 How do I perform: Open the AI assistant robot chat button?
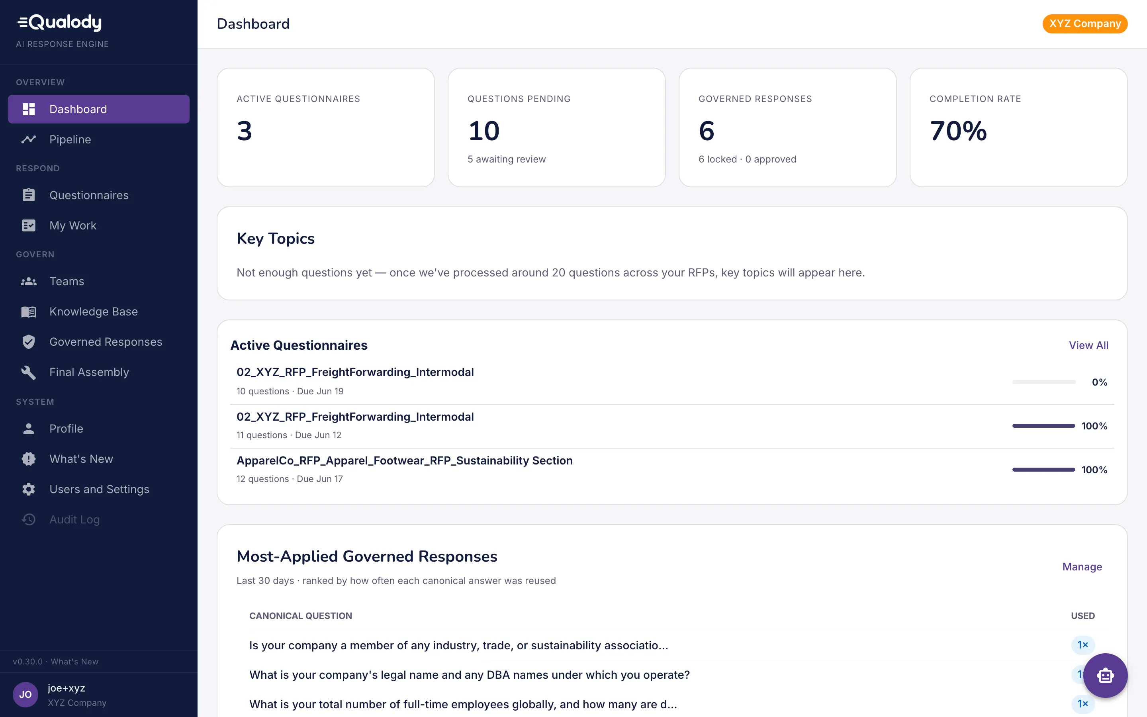coord(1105,675)
